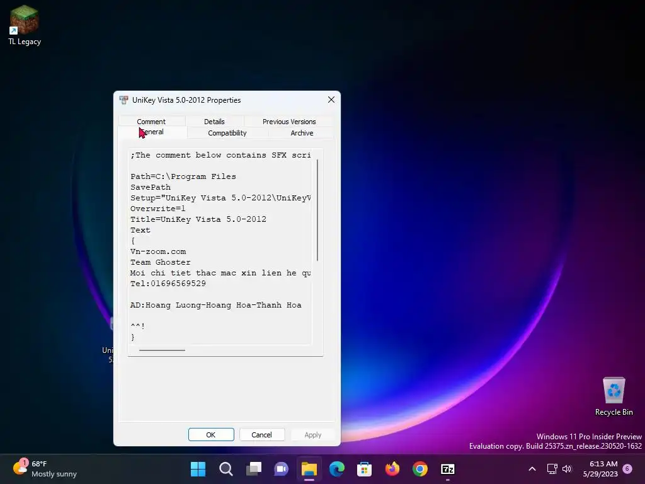Viewport: 645px width, 484px height.
Task: Click the 'SavePath' line in comment
Action: [150, 187]
